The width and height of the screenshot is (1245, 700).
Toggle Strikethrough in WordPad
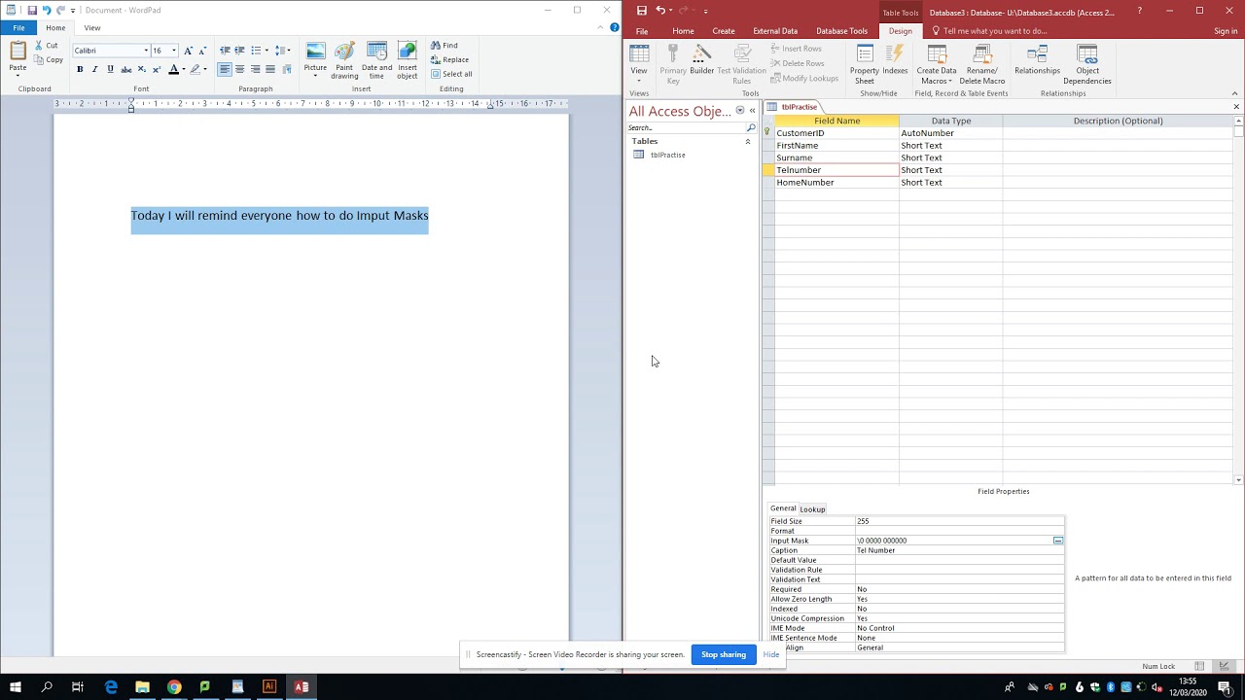tap(125, 69)
